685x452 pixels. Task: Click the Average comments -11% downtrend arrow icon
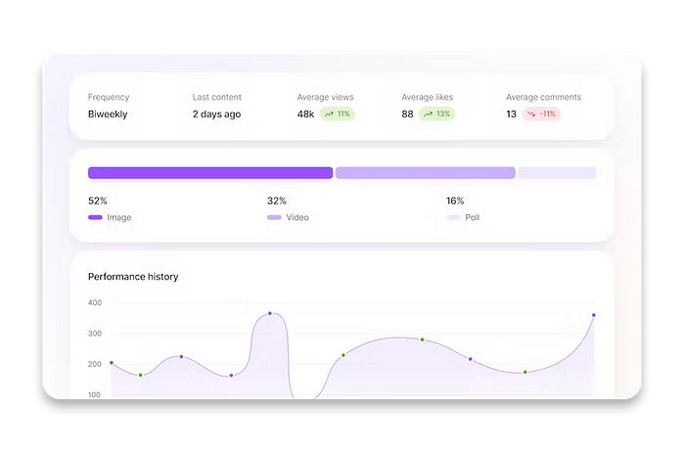pos(531,114)
